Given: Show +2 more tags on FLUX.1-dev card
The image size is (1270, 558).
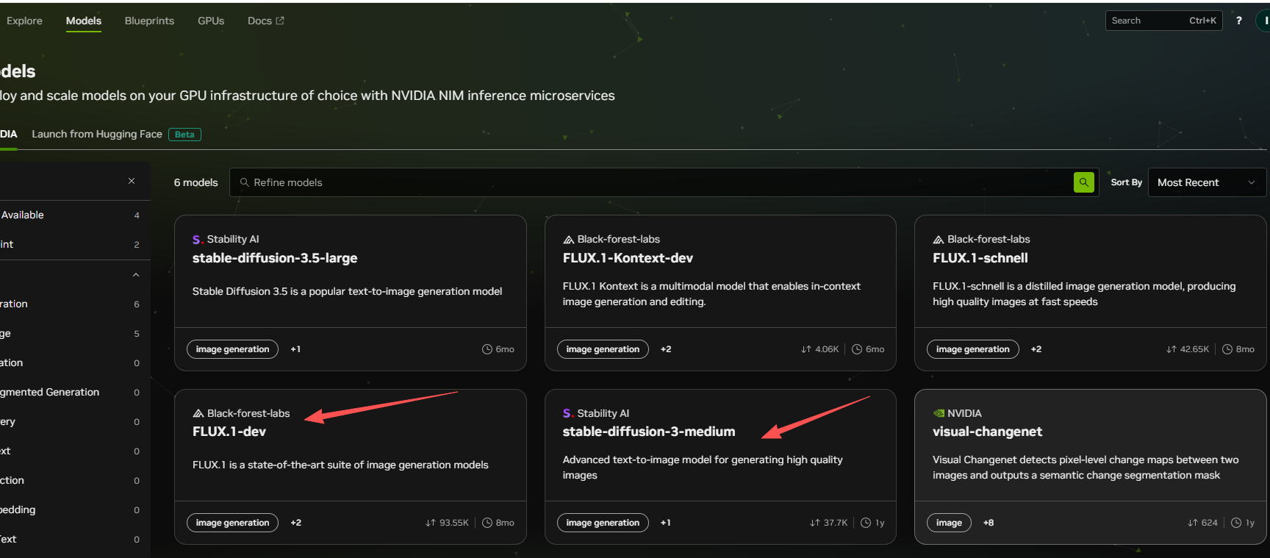Looking at the screenshot, I should tap(296, 523).
